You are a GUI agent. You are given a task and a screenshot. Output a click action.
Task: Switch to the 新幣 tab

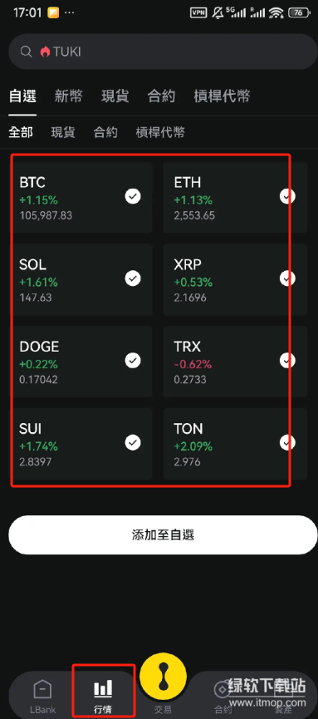coord(69,96)
